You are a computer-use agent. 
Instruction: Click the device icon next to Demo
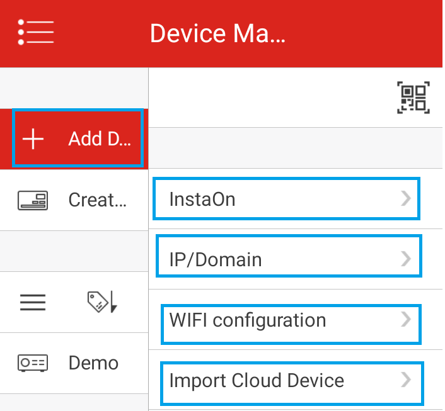(x=33, y=363)
